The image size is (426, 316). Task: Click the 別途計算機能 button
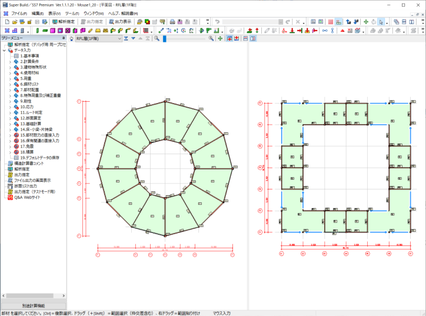pos(33,305)
